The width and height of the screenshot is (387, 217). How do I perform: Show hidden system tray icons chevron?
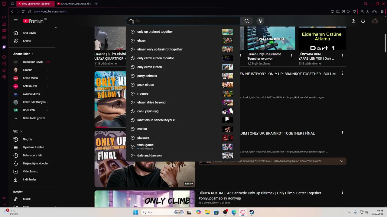[x=349, y=212]
